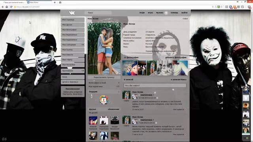This screenshot has width=253, height=142.
Task: Open Мои Группы in the left menu
Action: click(73, 50)
